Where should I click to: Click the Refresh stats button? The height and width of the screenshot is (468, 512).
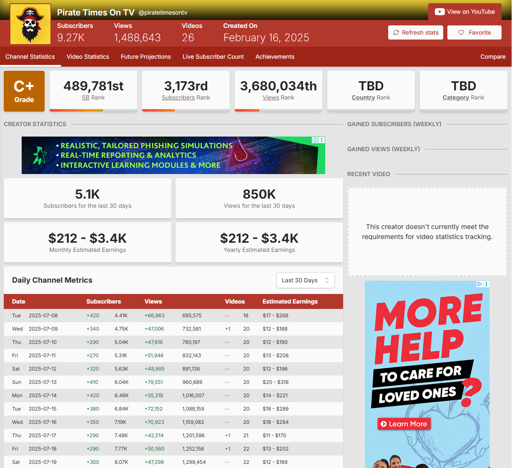416,32
